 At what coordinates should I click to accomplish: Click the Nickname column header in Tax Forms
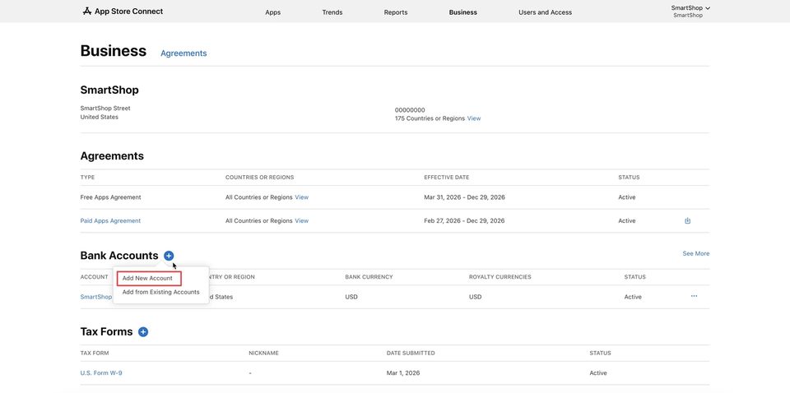[263, 354]
